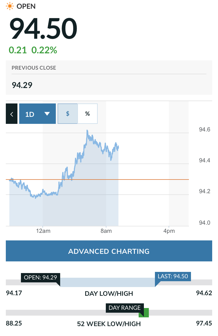Select the 8am label on time axis
Viewport: 218px width, 336px height.
coord(106,231)
